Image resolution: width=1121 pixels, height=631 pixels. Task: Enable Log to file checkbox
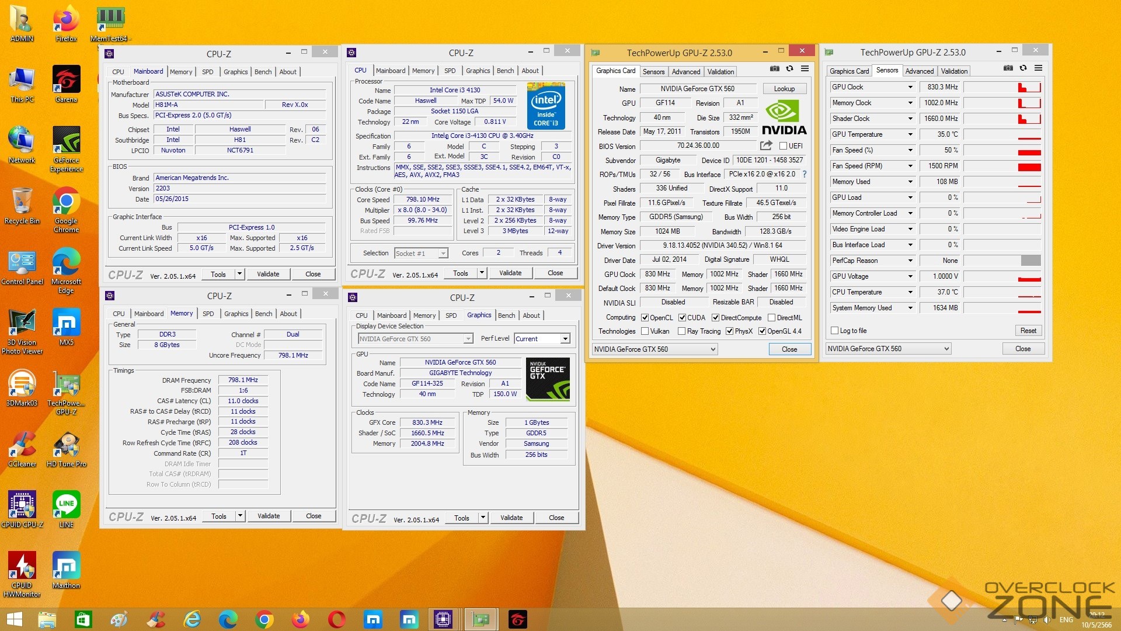(834, 331)
